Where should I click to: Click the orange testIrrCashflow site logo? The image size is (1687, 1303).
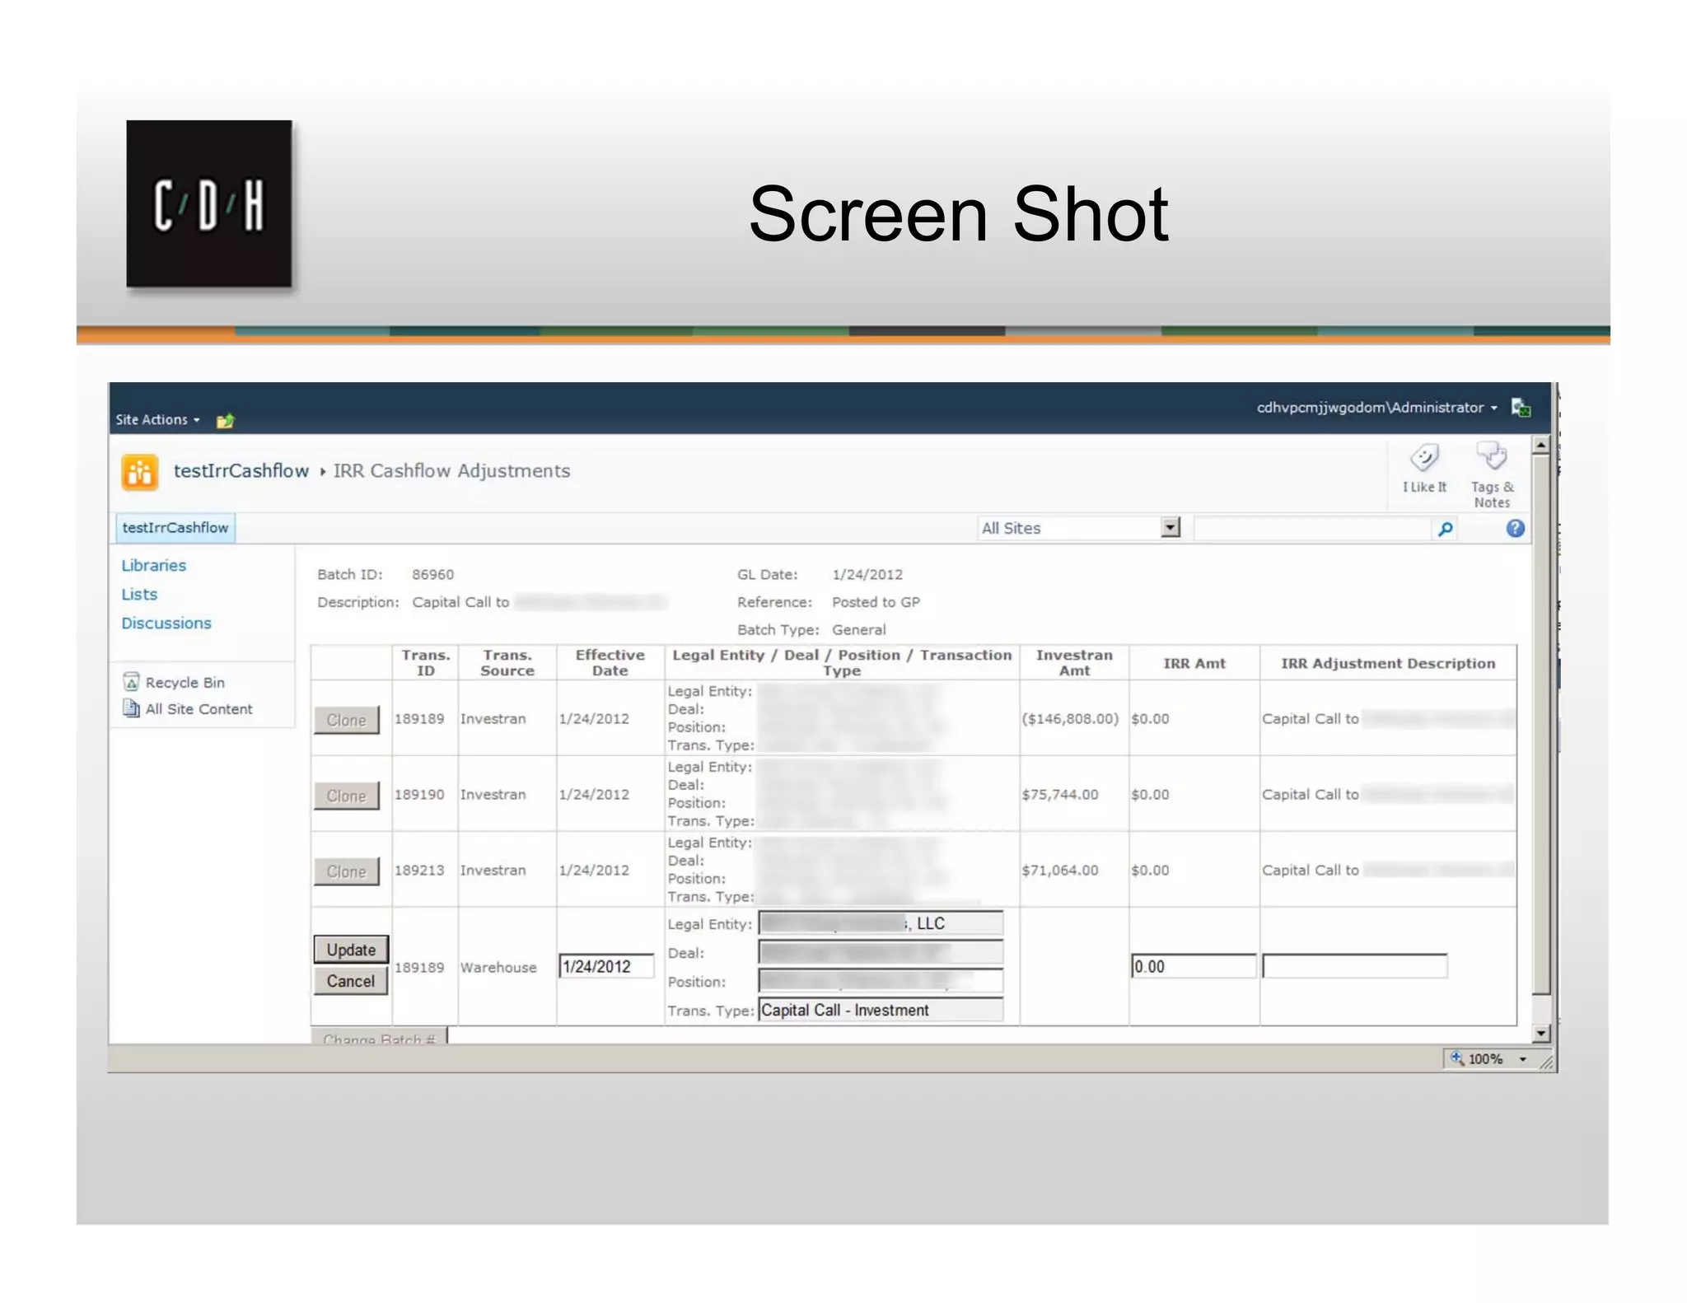(139, 472)
